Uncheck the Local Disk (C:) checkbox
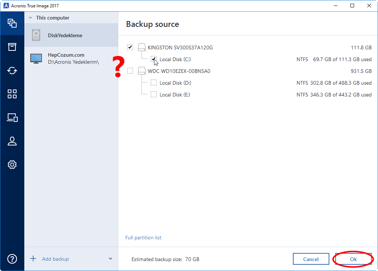The width and height of the screenshot is (378, 271). click(x=154, y=59)
